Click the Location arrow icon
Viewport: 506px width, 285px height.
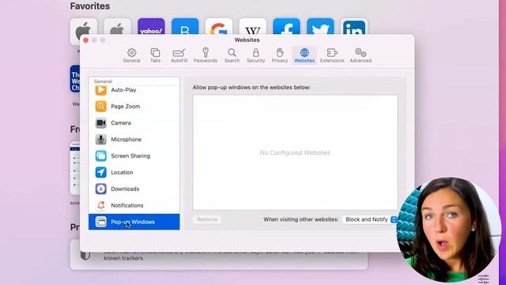click(100, 173)
